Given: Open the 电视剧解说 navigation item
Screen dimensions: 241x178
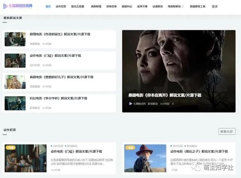Looking at the screenshot, I should click(174, 6).
